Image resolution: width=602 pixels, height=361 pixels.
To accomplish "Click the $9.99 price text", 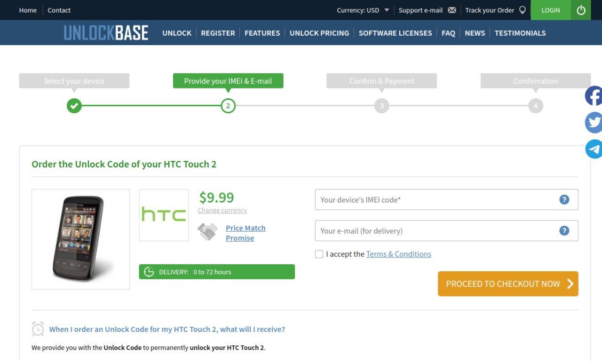I will click(216, 197).
